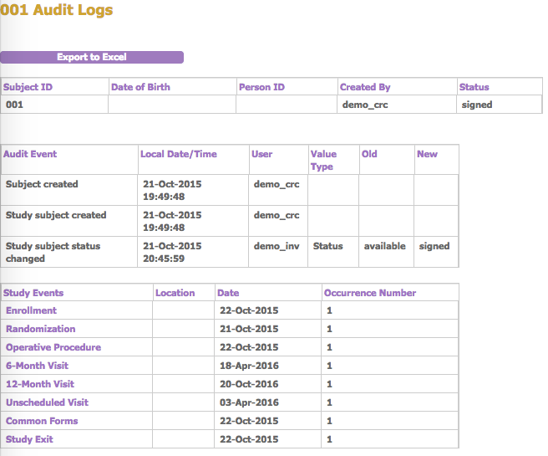The height and width of the screenshot is (456, 548).
Task: Open the 6-Month Visit link
Action: point(37,366)
